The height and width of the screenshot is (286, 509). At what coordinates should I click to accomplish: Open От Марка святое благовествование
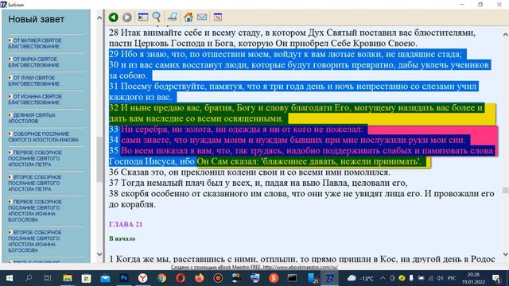tap(33, 62)
